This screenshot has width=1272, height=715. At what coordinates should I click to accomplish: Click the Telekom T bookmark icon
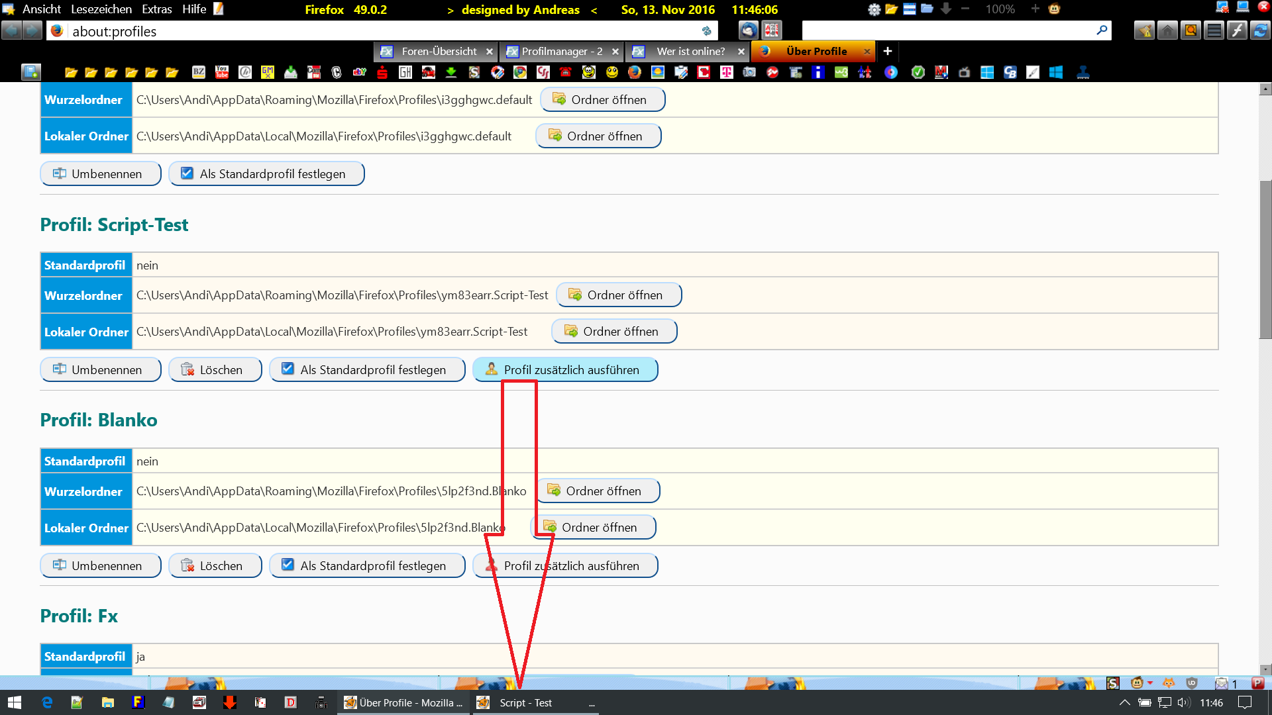coord(727,72)
